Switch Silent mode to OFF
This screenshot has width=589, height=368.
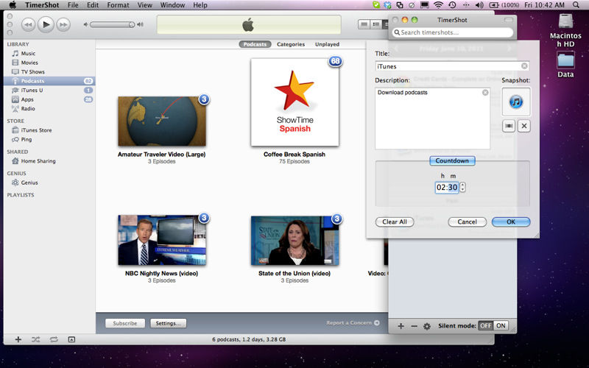(x=485, y=325)
